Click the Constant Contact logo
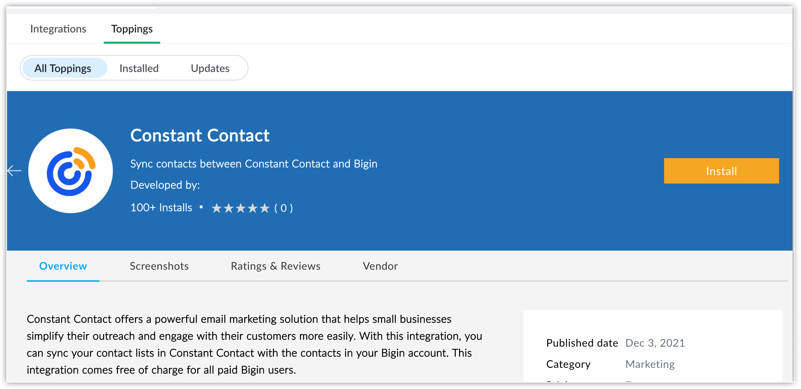 point(71,171)
